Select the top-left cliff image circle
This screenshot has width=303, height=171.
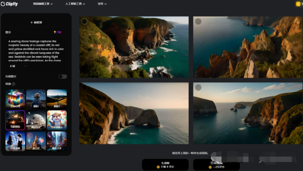click(84, 22)
